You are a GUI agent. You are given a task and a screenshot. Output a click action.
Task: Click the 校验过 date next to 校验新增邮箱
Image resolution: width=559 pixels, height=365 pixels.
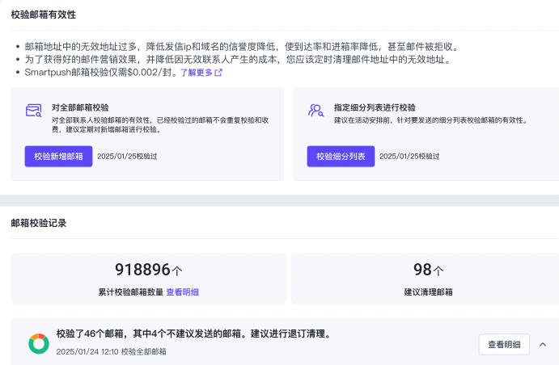(127, 157)
